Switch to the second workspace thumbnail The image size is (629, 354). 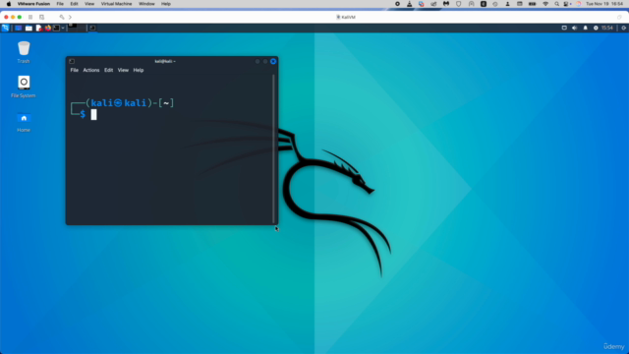tap(82, 28)
